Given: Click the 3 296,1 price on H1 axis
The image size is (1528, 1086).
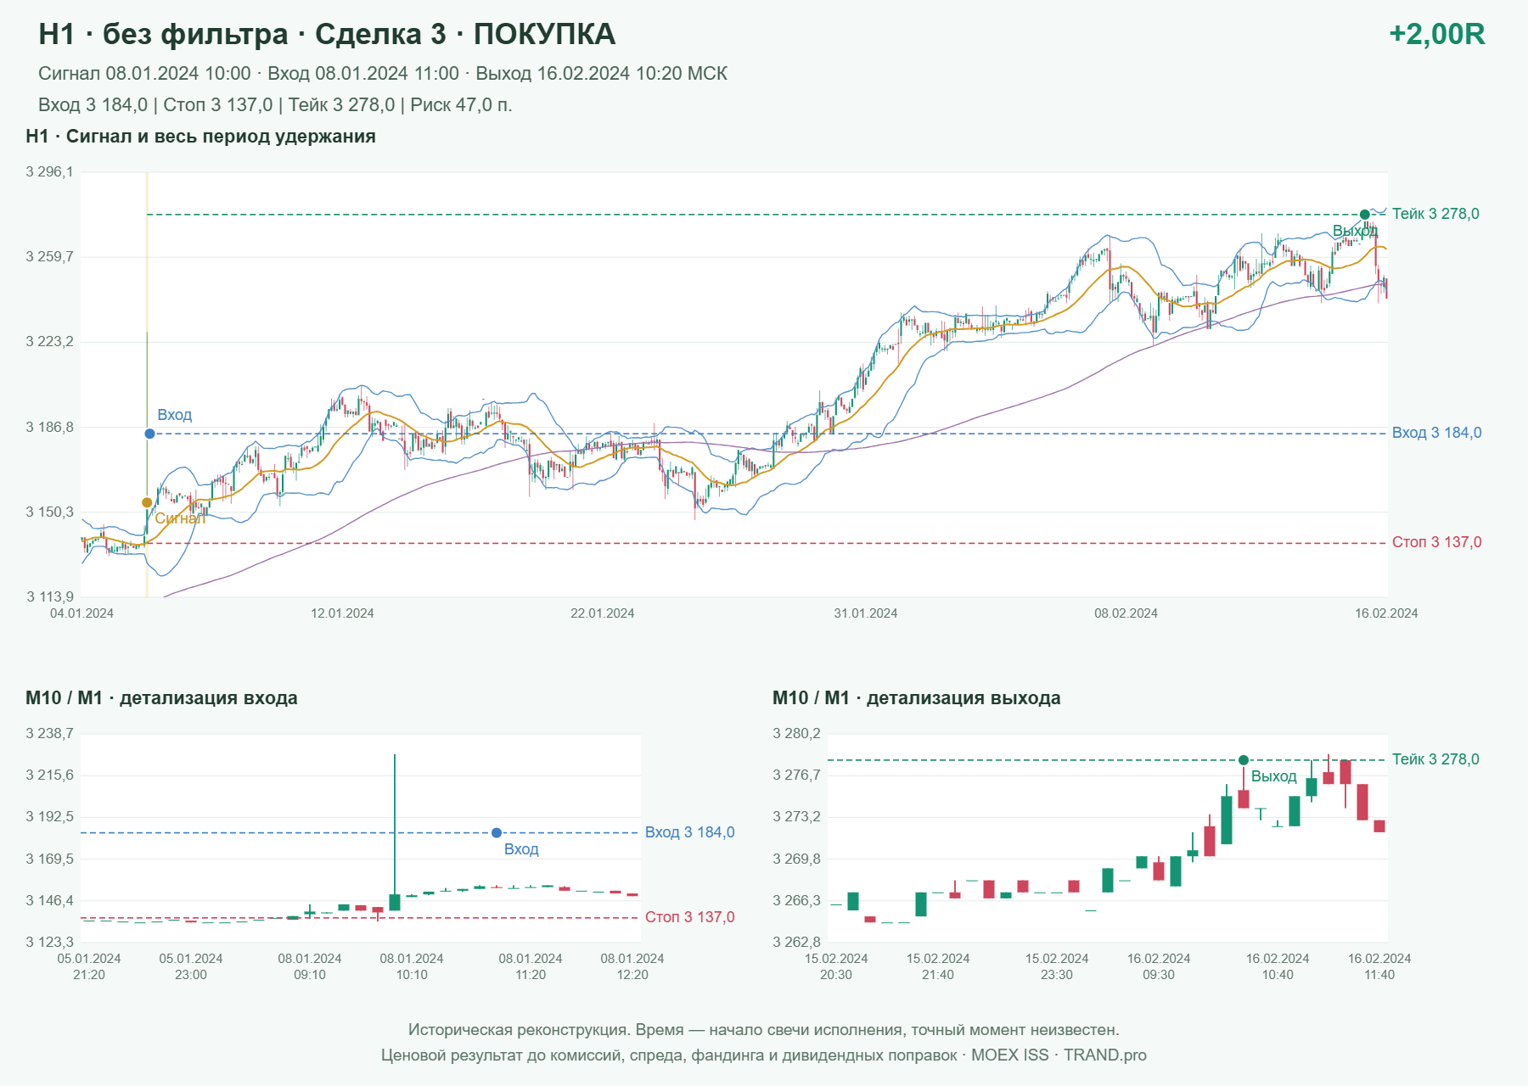Looking at the screenshot, I should pos(49,172).
